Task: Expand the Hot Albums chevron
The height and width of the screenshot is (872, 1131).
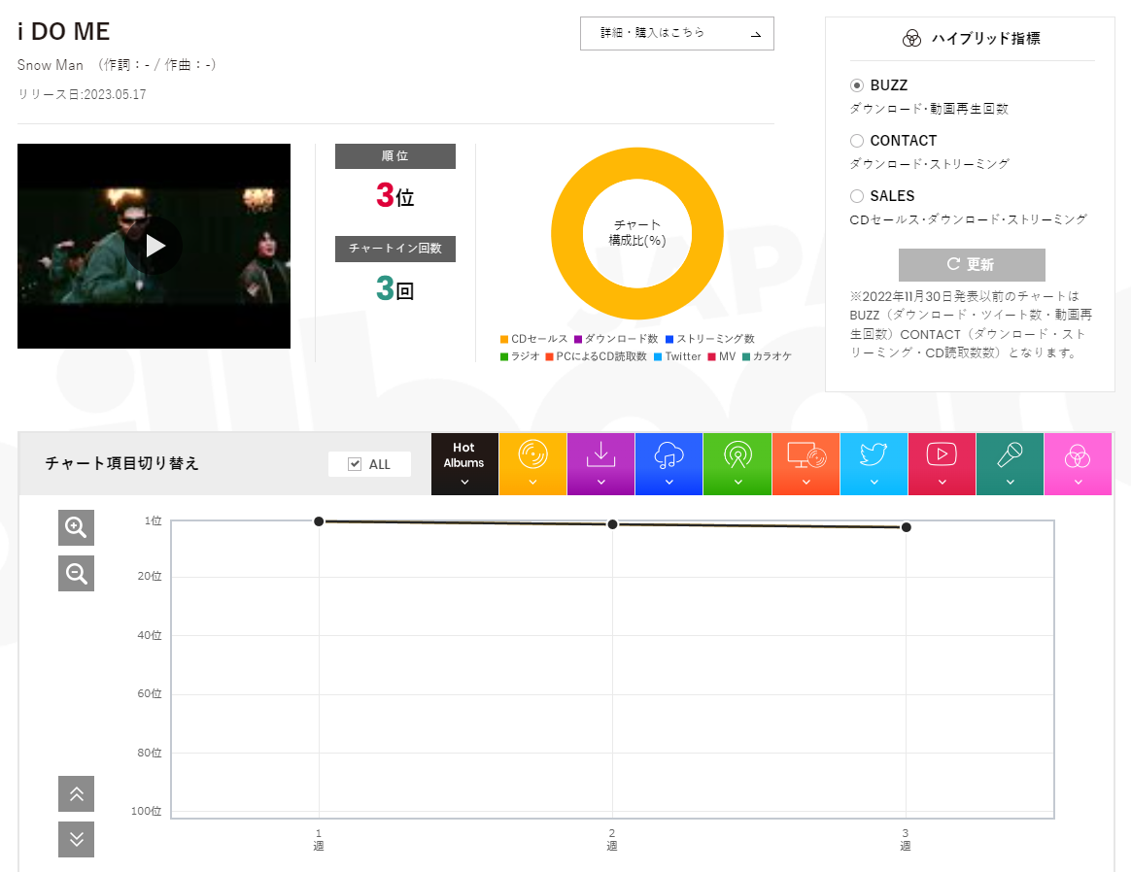Action: pos(464,482)
